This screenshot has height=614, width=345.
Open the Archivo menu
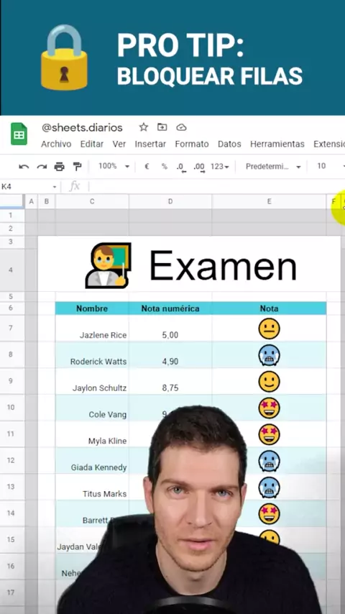[56, 144]
